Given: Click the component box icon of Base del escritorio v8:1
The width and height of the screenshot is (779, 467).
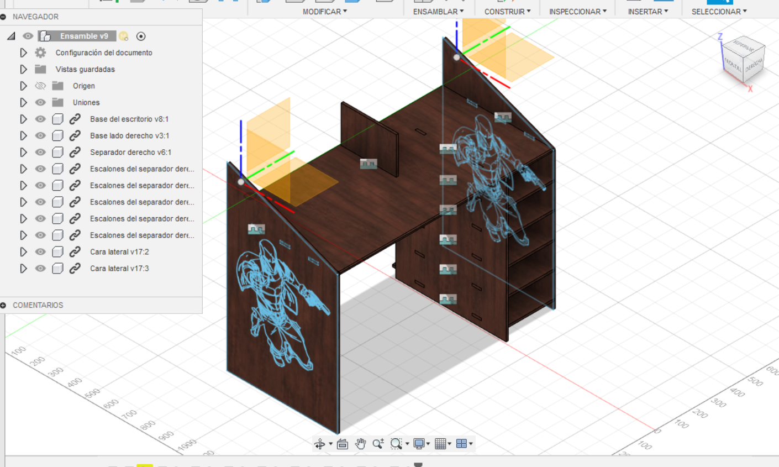Looking at the screenshot, I should tap(57, 119).
